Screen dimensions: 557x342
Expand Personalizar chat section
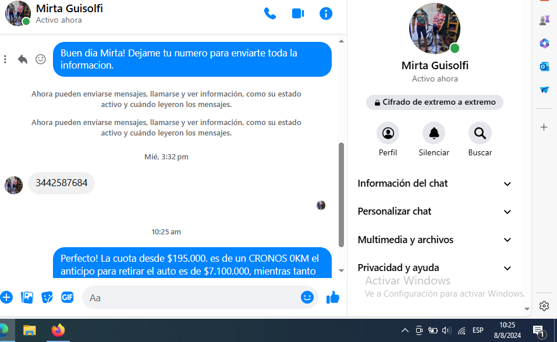tap(434, 212)
